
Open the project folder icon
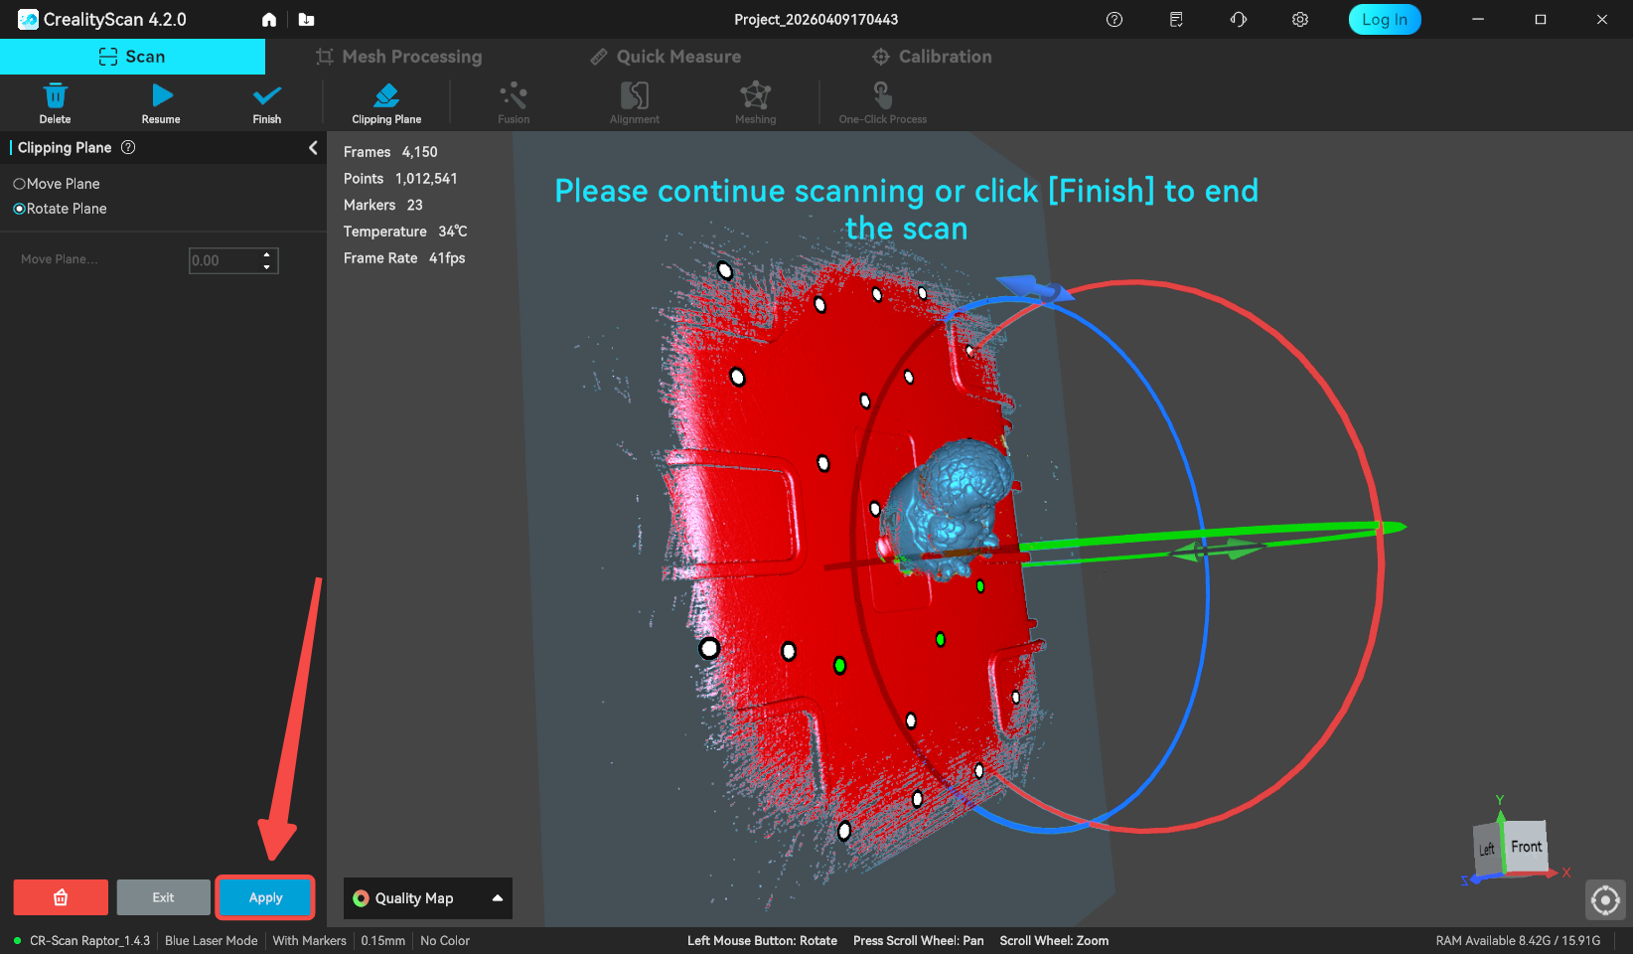[306, 20]
